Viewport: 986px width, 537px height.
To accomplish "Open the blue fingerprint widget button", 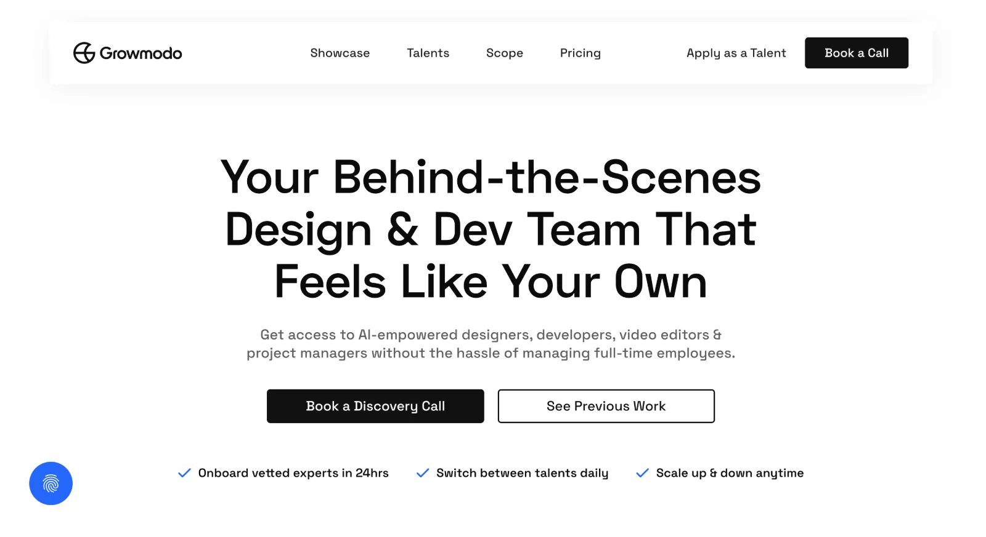I will (51, 483).
